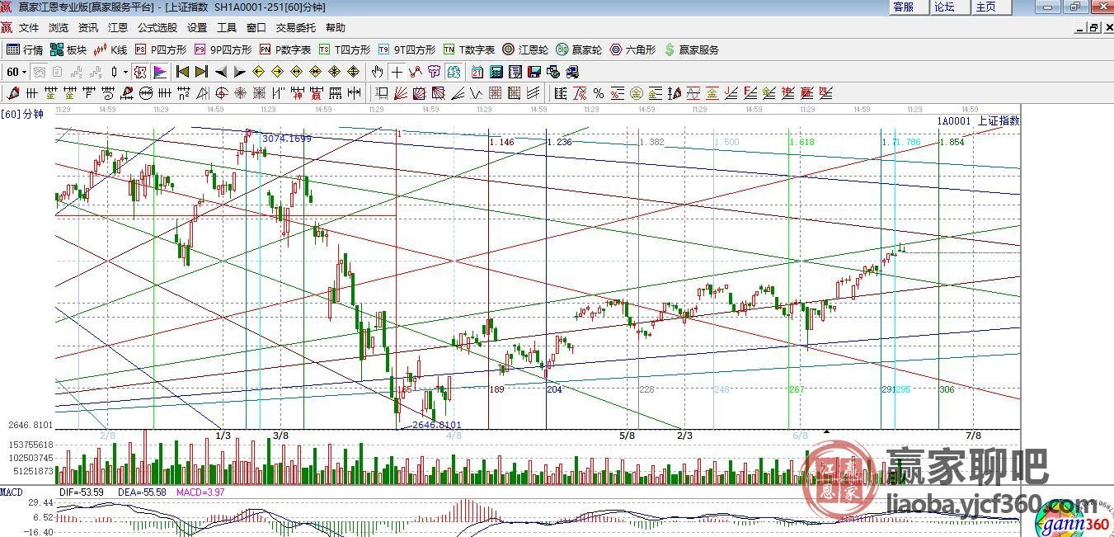Click the 306 bar count label
Viewport: 1114px width, 537px height.
(947, 389)
